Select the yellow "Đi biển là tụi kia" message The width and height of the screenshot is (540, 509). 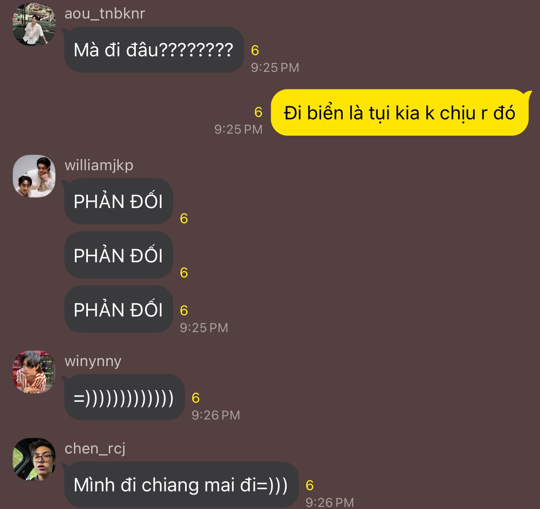tap(400, 113)
